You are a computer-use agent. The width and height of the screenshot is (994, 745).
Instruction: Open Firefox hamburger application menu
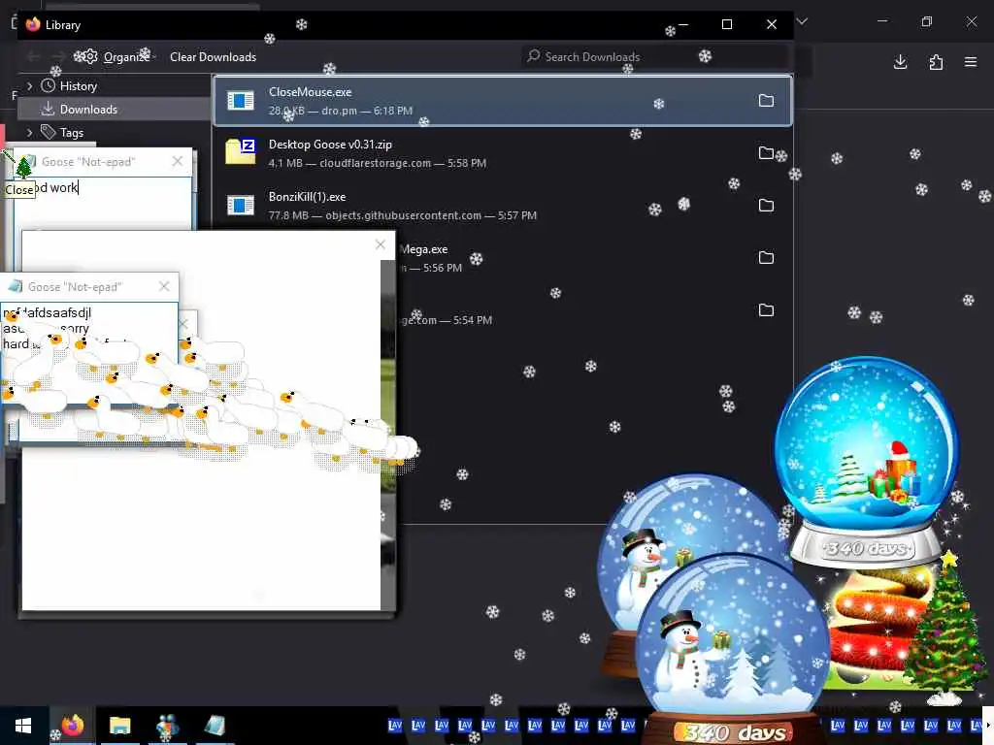coord(971,61)
